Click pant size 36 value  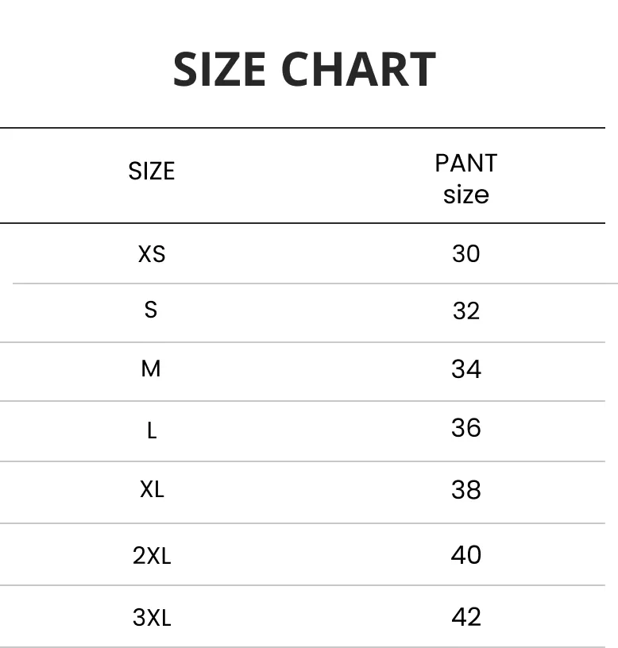[x=466, y=428]
